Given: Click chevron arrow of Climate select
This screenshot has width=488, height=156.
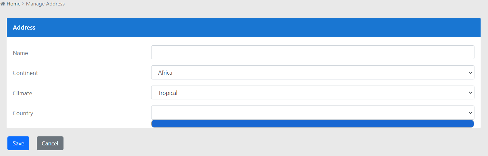Looking at the screenshot, I should pyautogui.click(x=470, y=93).
